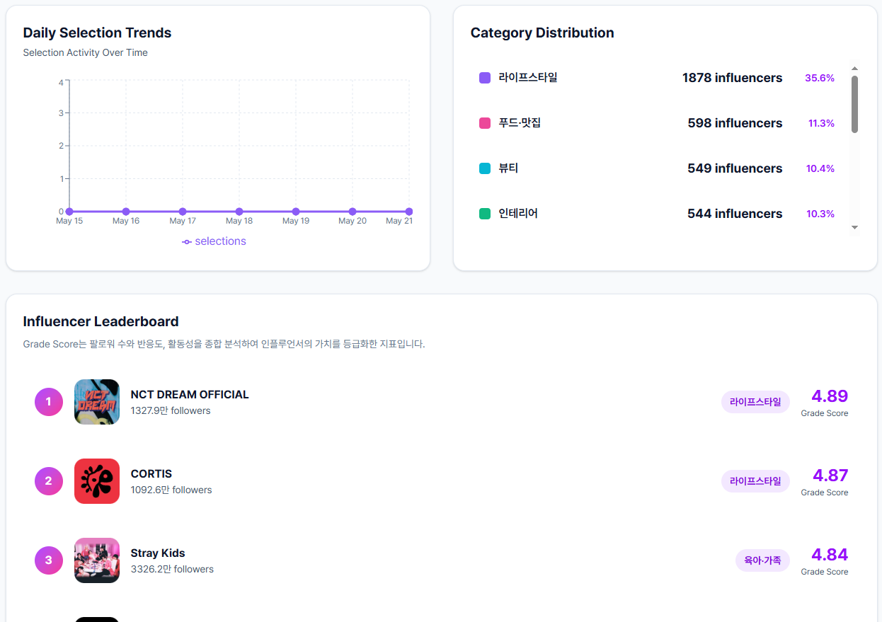Click the 4.84 grade score
The height and width of the screenshot is (622, 882).
coord(830,554)
